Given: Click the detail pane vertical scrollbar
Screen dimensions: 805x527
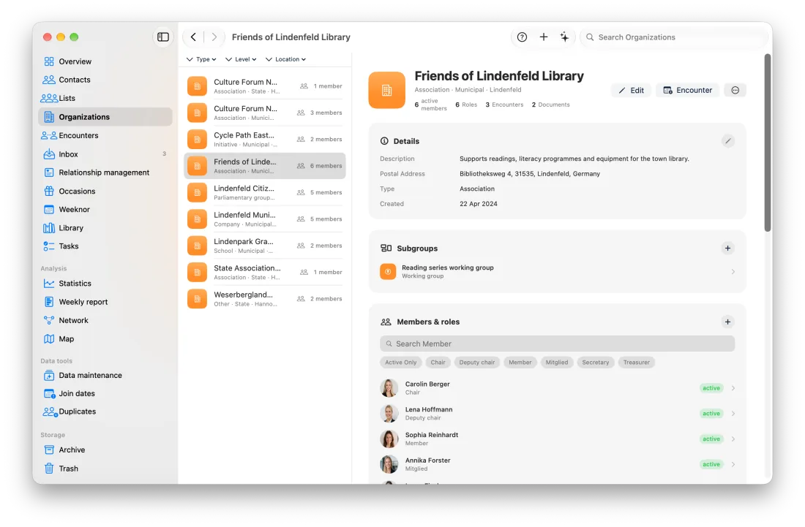Looking at the screenshot, I should click(768, 143).
